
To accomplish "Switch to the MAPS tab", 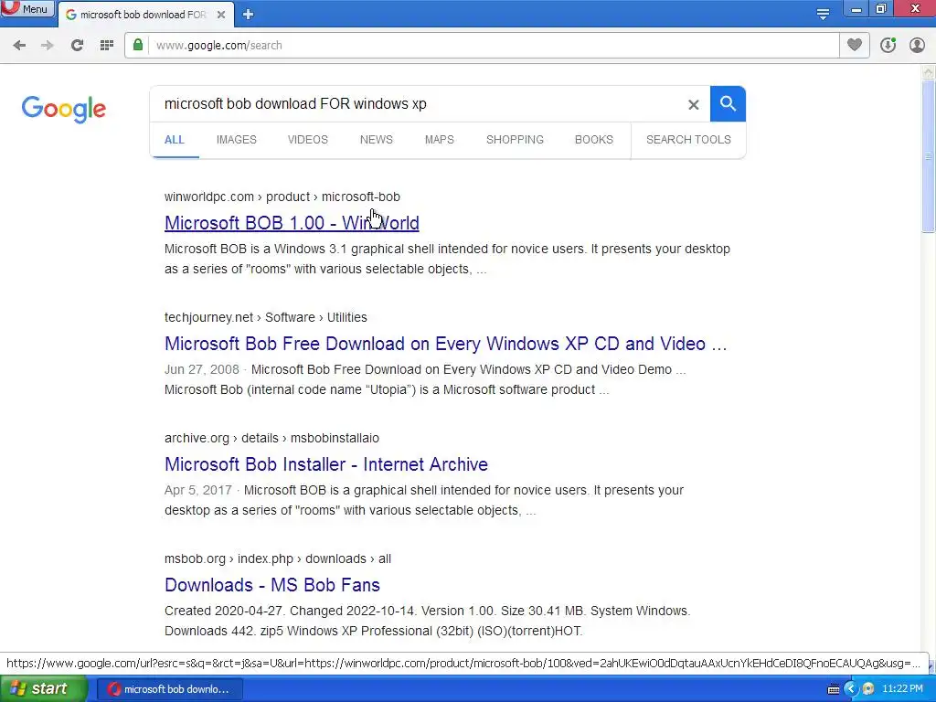I will coord(440,140).
